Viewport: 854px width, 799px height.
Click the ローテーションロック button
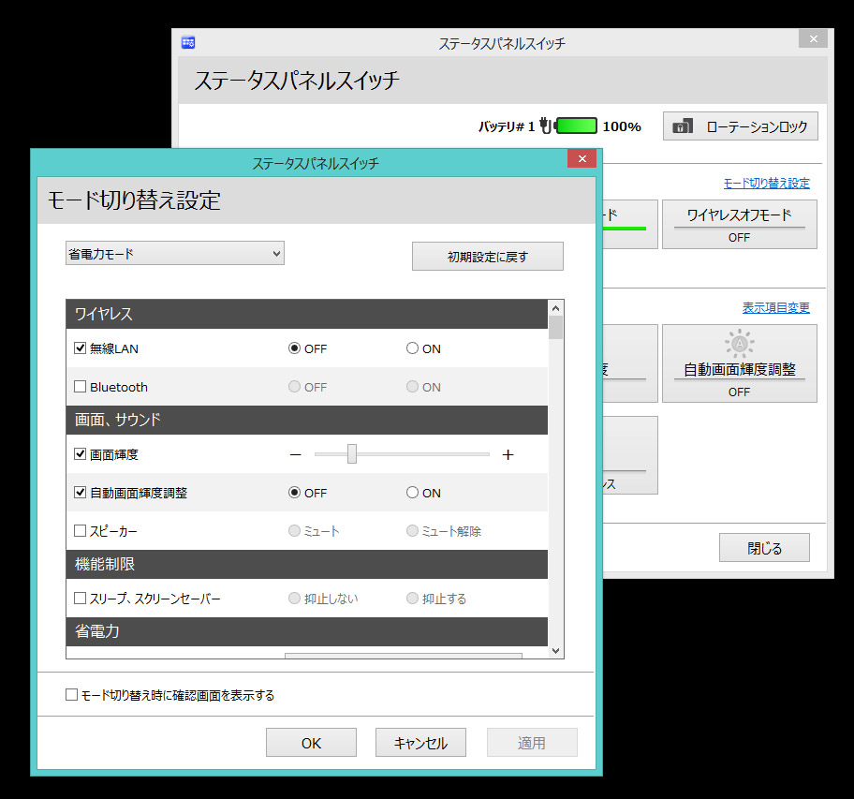[740, 126]
